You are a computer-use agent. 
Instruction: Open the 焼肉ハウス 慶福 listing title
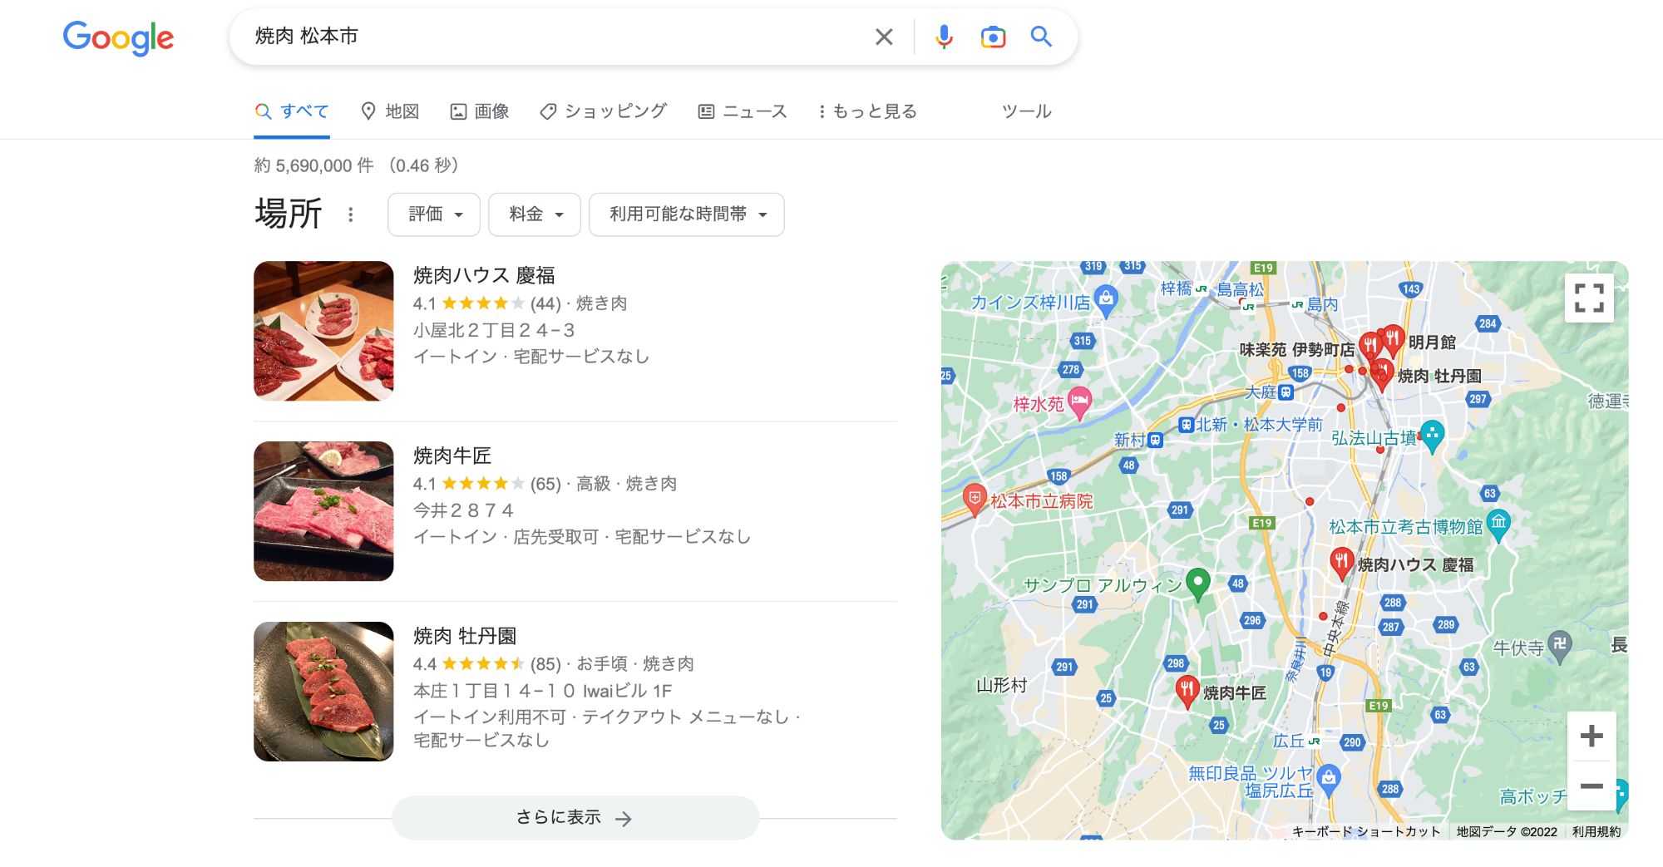484,275
